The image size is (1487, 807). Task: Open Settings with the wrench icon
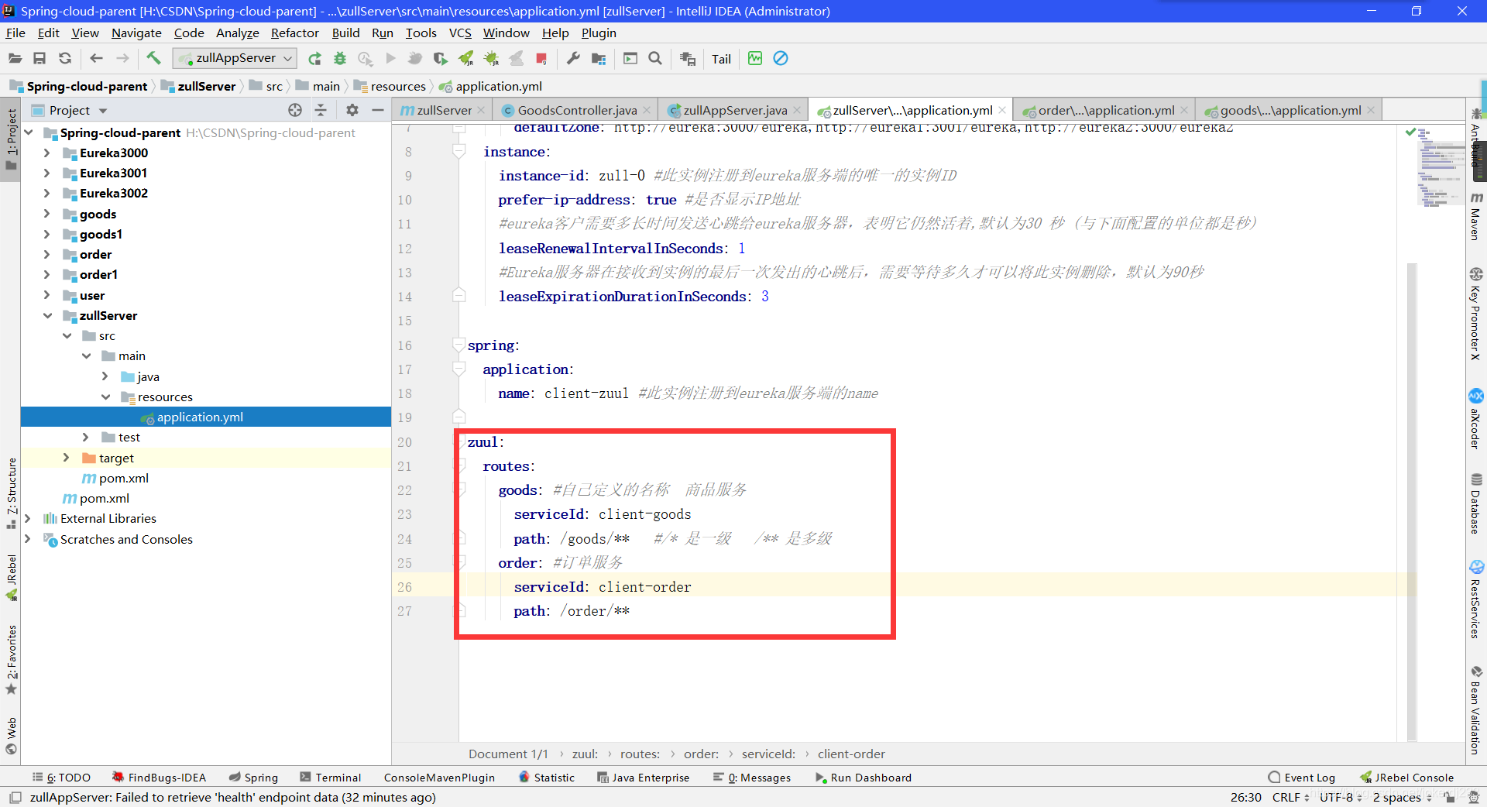tap(573, 58)
